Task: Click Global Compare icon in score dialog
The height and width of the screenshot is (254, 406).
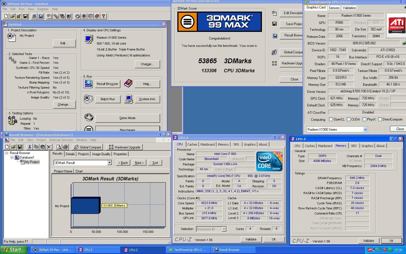Action: point(274,52)
